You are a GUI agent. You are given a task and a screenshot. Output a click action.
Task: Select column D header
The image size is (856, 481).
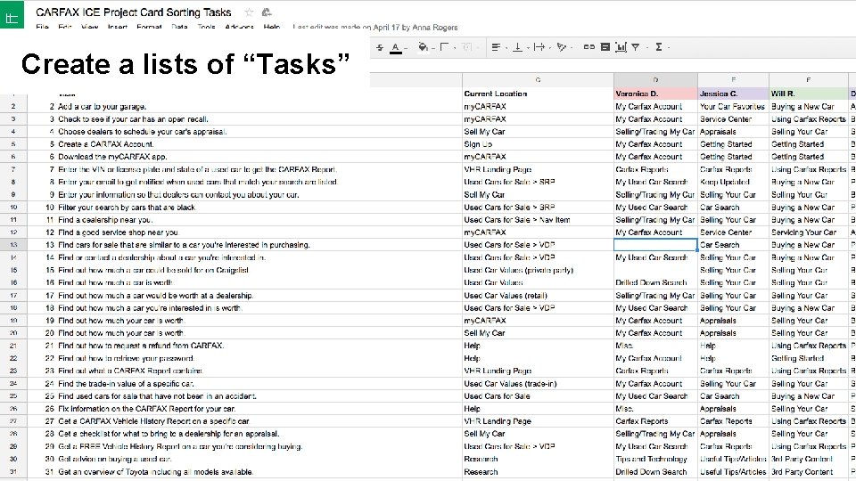[x=655, y=80]
